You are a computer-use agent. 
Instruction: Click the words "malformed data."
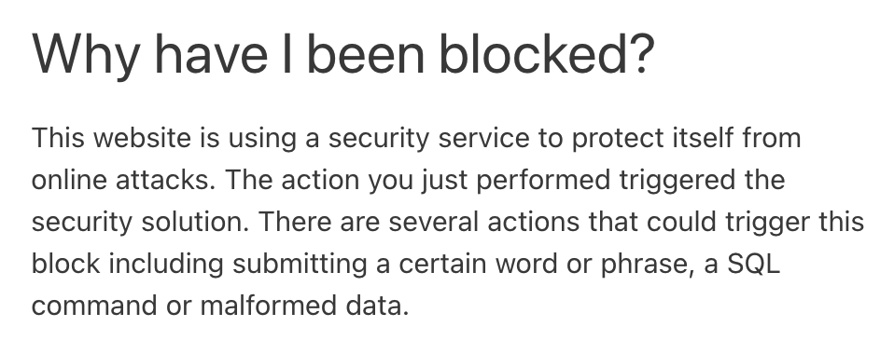(304, 306)
